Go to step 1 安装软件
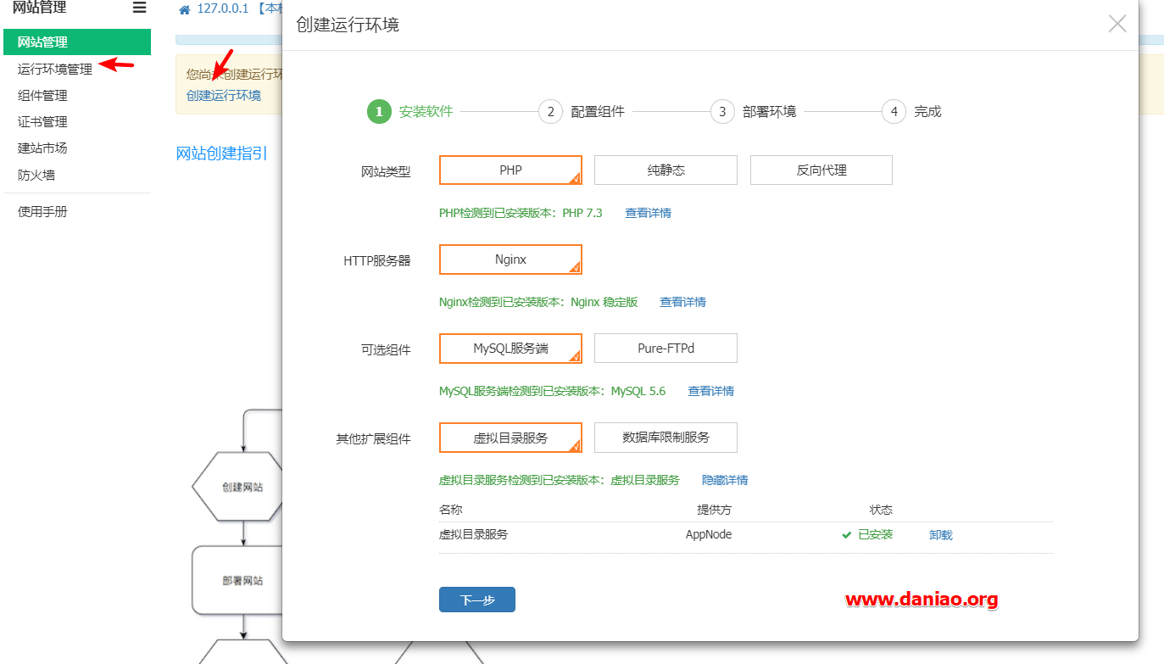 click(411, 111)
